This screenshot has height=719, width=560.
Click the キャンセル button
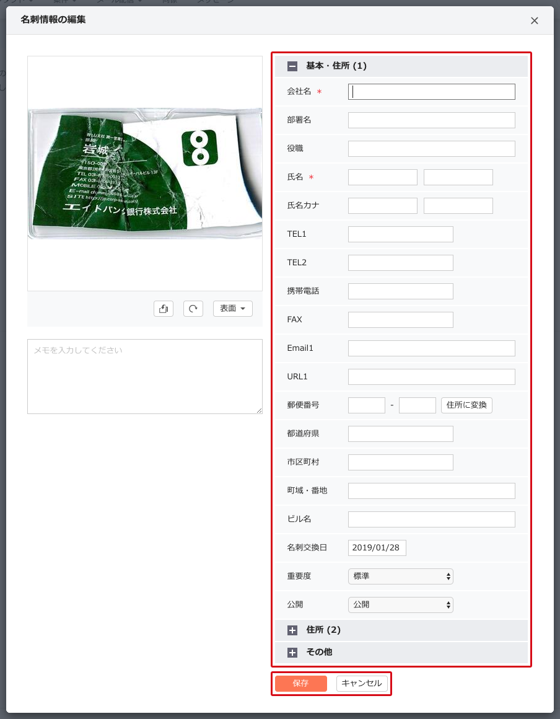coord(362,683)
